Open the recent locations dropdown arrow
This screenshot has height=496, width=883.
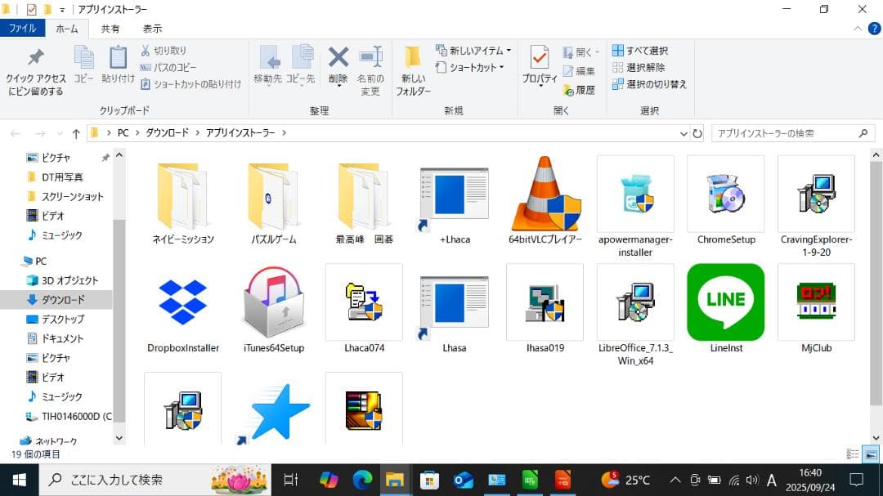pyautogui.click(x=60, y=133)
